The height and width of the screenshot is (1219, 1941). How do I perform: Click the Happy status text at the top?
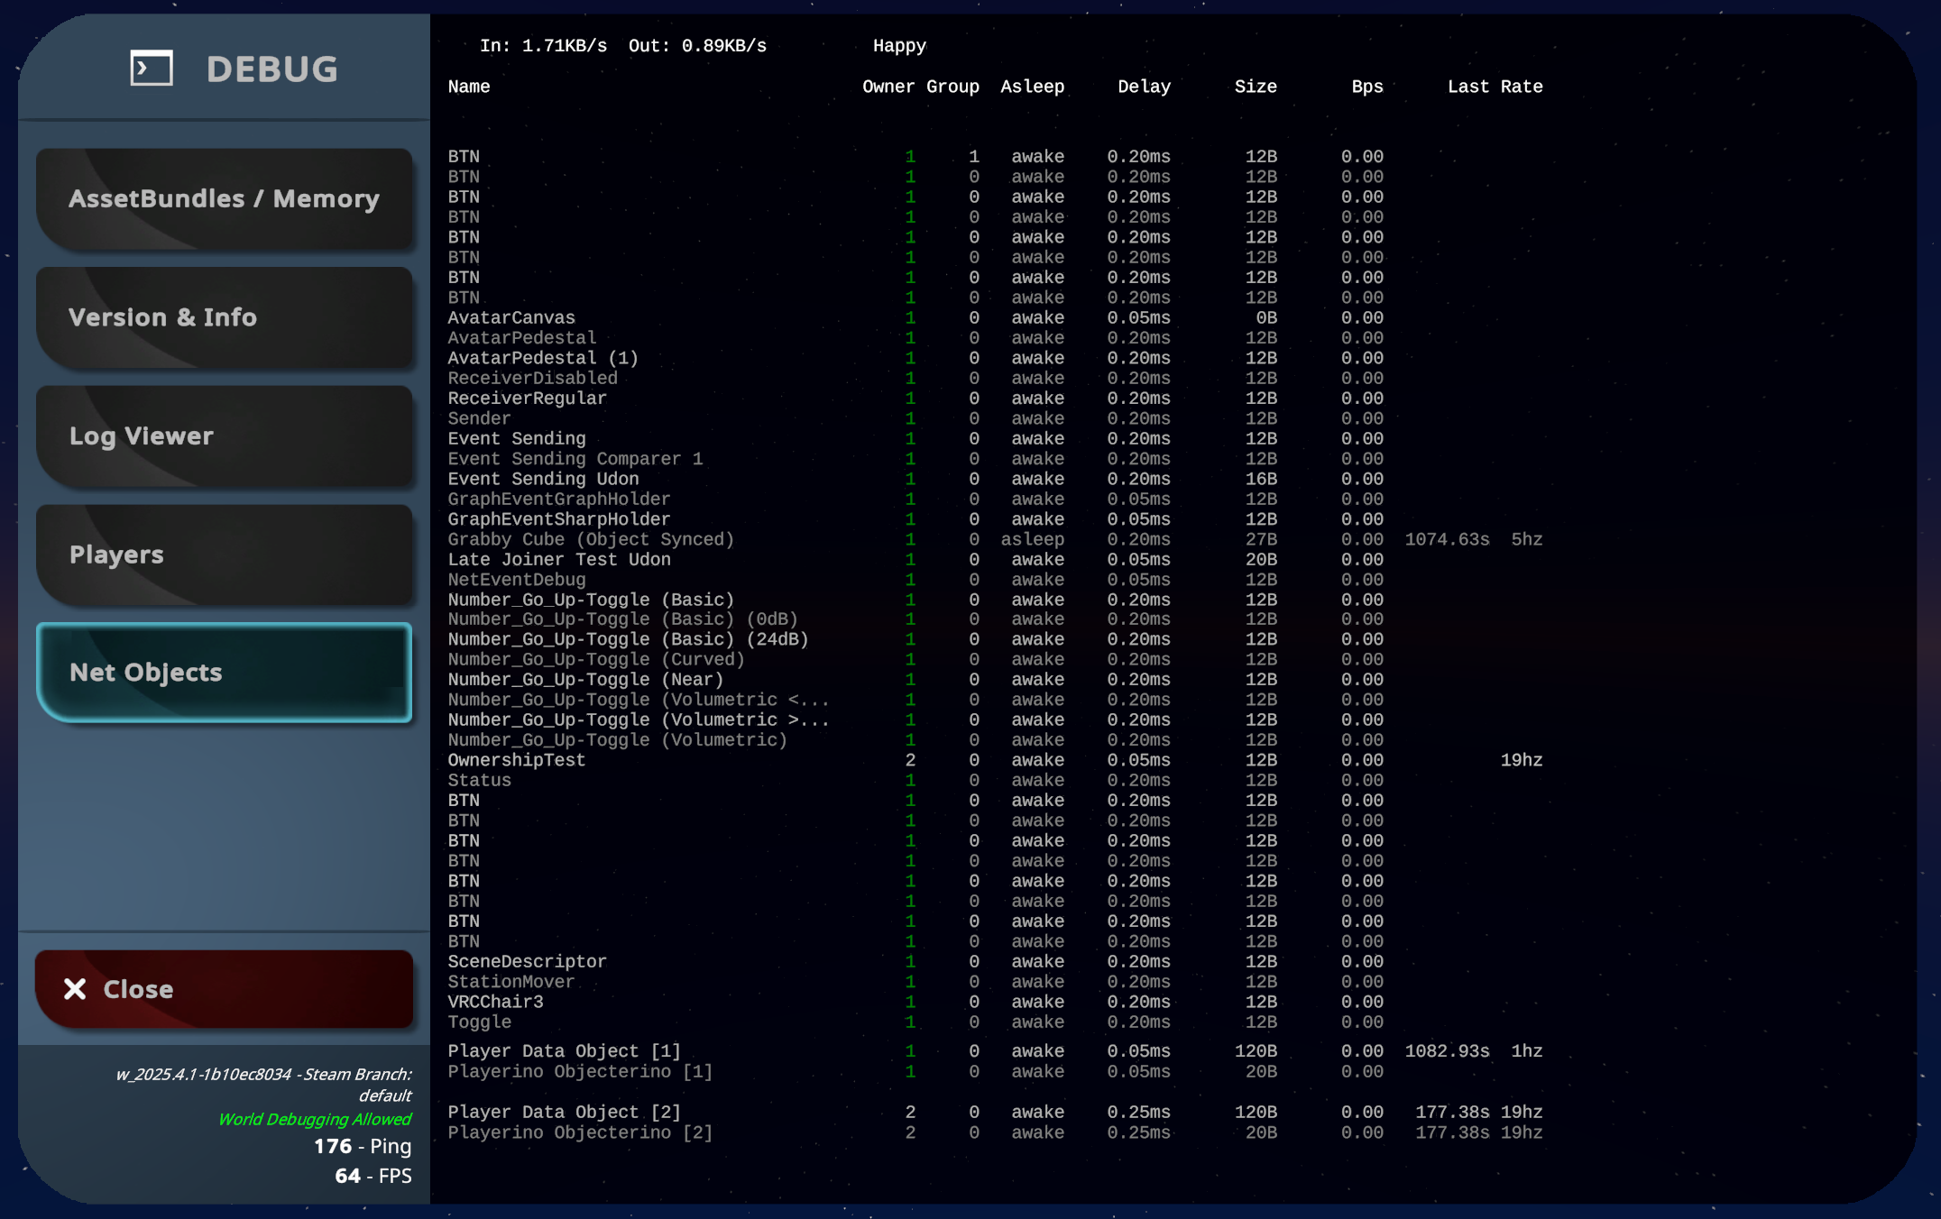tap(898, 45)
